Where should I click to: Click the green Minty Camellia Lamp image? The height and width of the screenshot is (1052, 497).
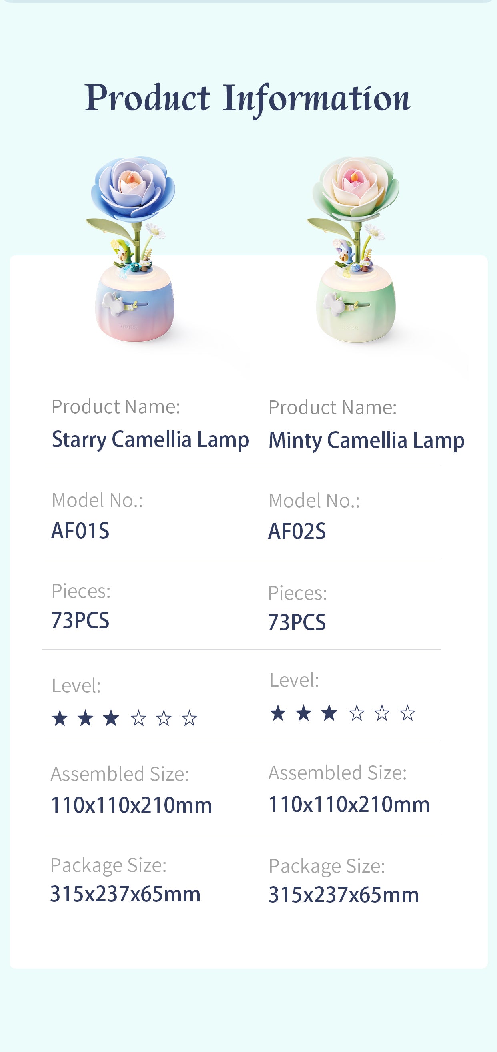[355, 249]
